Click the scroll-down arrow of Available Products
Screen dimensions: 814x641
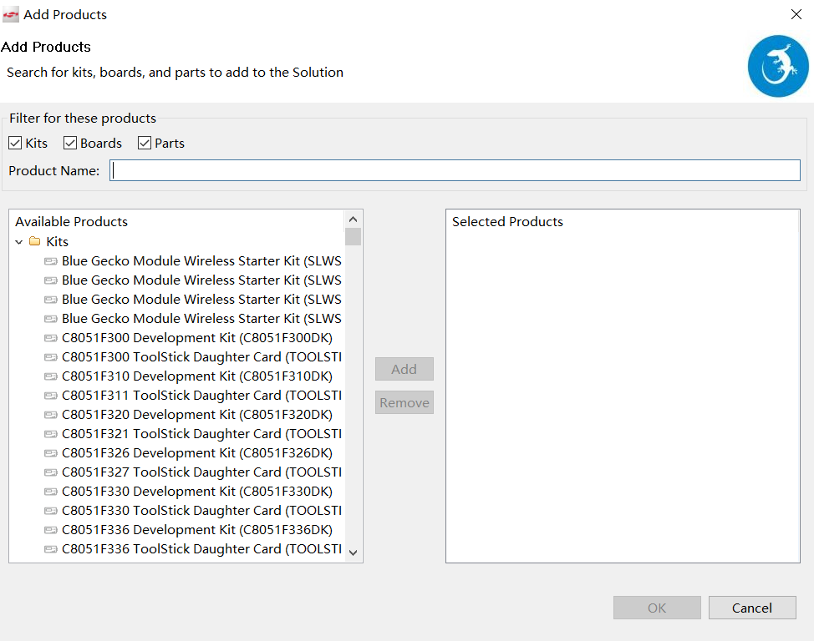point(353,553)
